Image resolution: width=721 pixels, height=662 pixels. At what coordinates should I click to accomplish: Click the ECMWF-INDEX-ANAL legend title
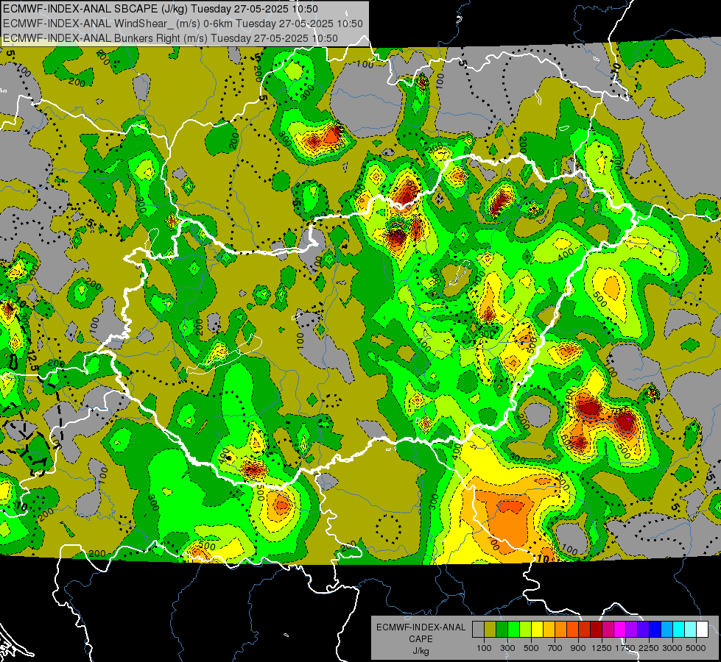point(421,627)
